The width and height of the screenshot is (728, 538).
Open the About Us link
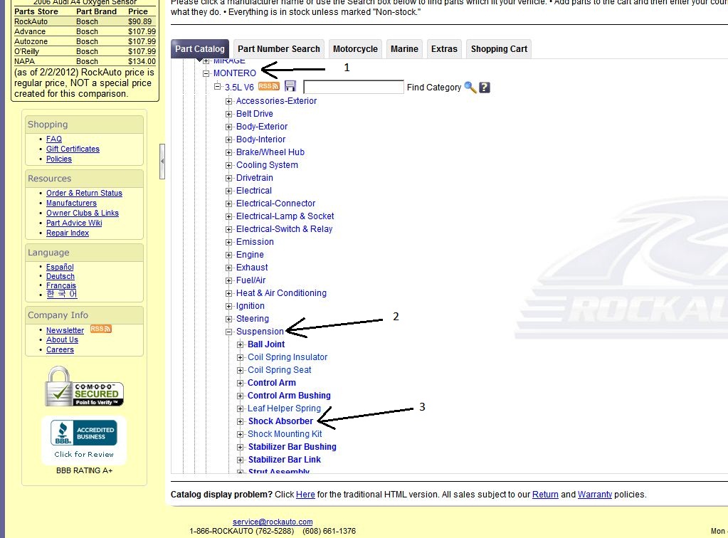(62, 339)
